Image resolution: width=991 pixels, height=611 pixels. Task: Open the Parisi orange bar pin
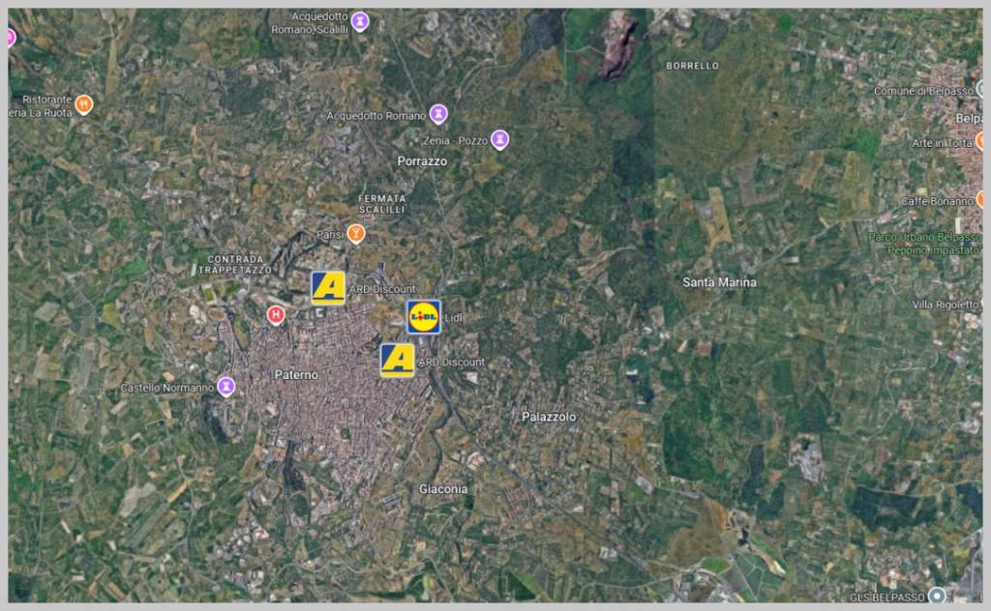click(x=356, y=234)
